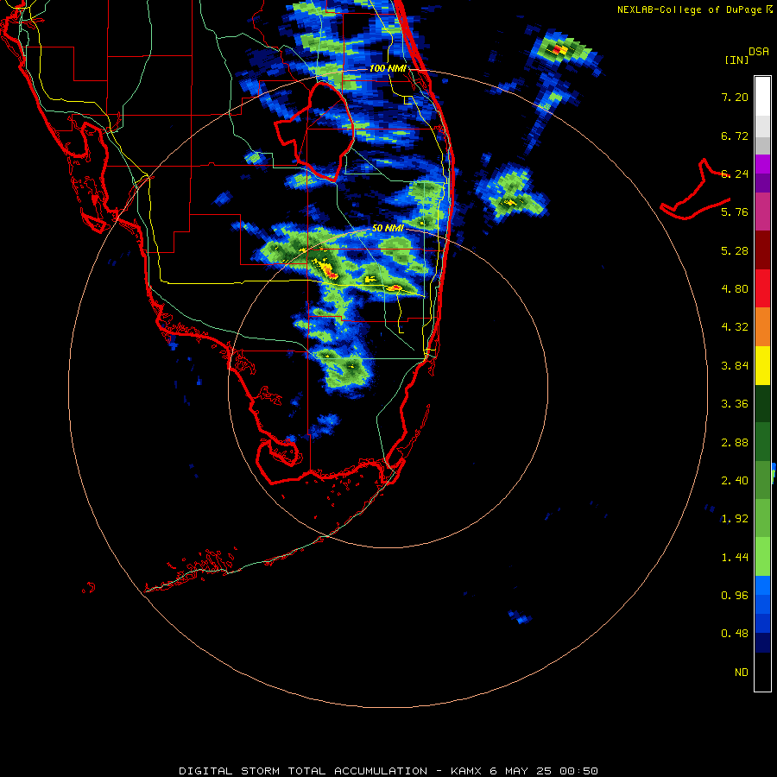Select the lime green swatch near 1.44
Screen dimensions: 777x777
click(x=762, y=557)
